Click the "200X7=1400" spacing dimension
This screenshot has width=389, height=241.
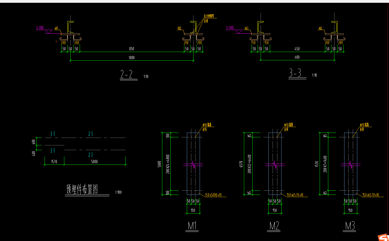click(x=325, y=164)
